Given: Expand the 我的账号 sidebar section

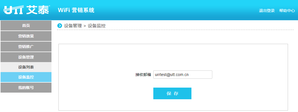Looking at the screenshot, I should tap(26, 88).
